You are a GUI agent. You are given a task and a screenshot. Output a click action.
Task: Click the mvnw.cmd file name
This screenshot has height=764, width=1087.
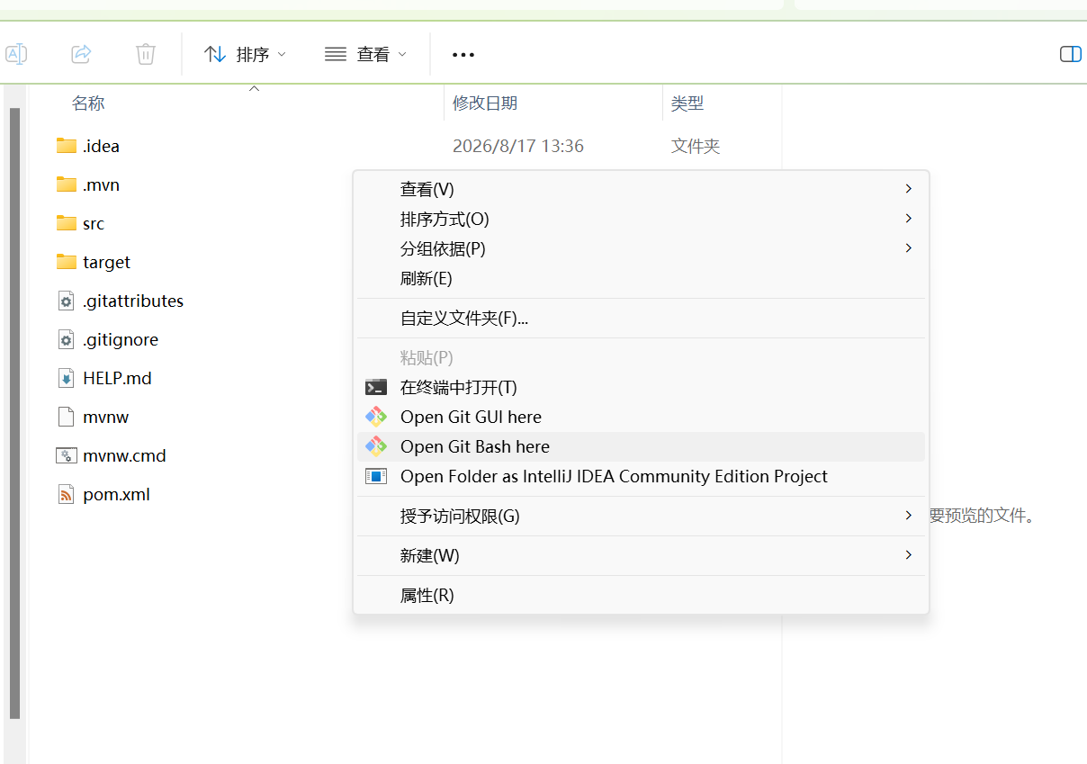click(x=124, y=455)
